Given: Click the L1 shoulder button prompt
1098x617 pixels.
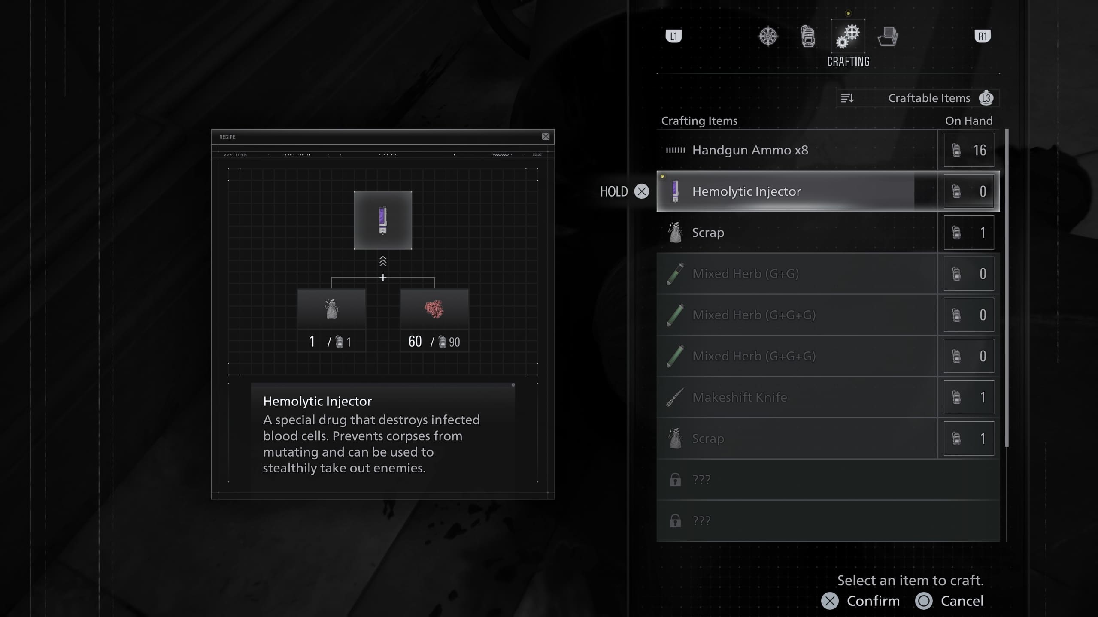Looking at the screenshot, I should coord(673,36).
